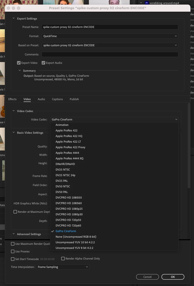Click the Premiere Pr icon next to scrabbing around.mp4
Viewport: 194px width, 286px height.
(147, 3)
